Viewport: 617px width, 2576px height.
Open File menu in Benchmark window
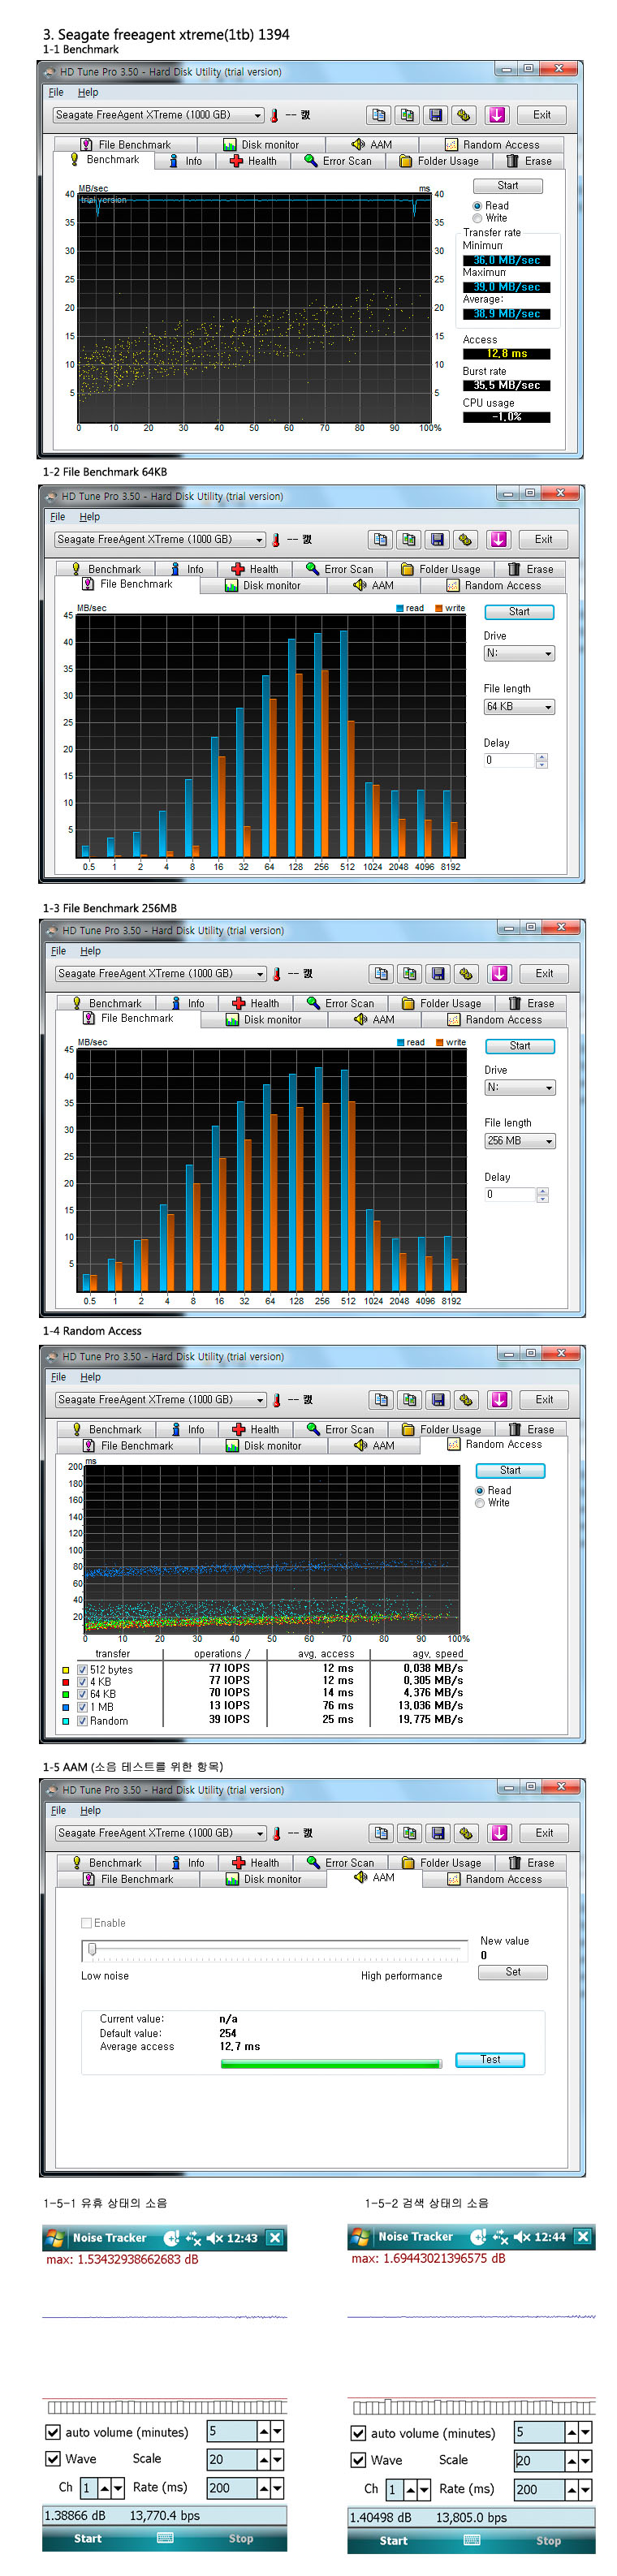(x=56, y=92)
